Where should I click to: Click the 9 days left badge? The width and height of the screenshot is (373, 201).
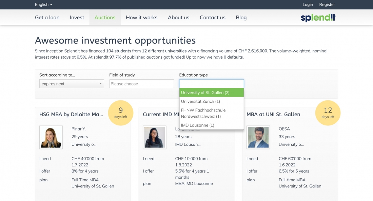(121, 113)
